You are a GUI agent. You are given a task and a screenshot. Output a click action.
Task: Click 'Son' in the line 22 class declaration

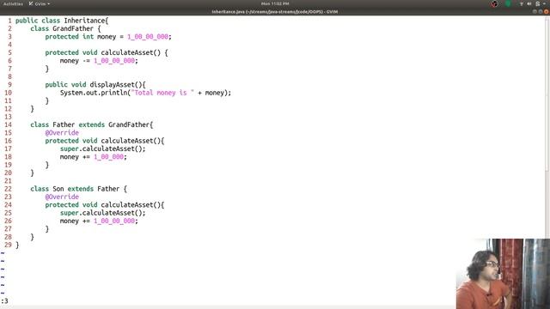point(58,189)
